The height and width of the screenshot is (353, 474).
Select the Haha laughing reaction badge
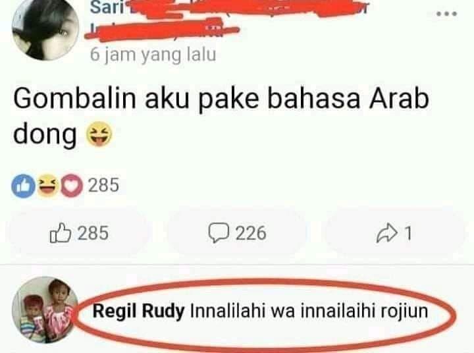(48, 185)
